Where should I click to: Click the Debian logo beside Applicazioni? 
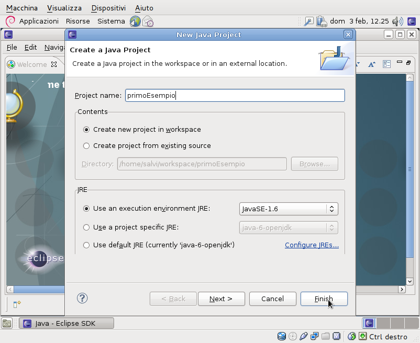pos(10,21)
